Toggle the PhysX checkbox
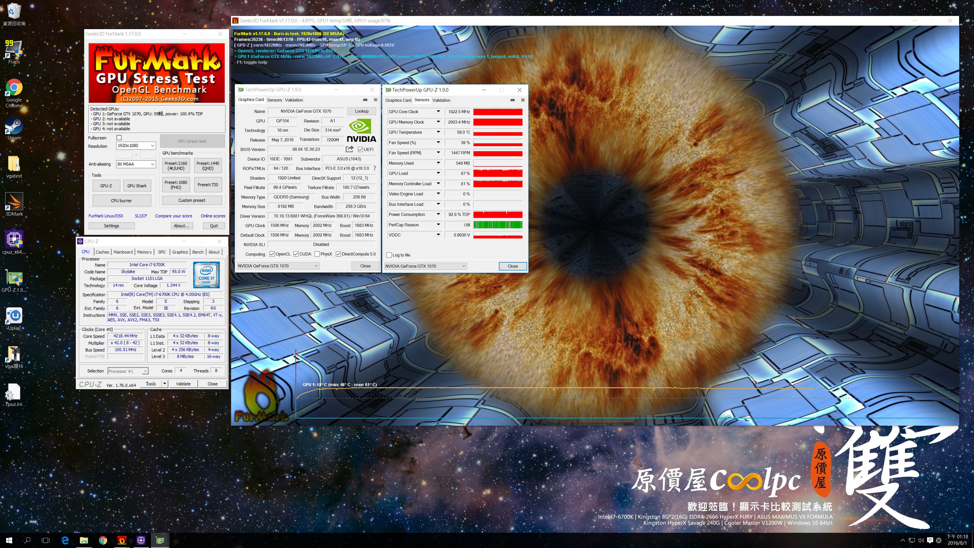 tap(317, 254)
